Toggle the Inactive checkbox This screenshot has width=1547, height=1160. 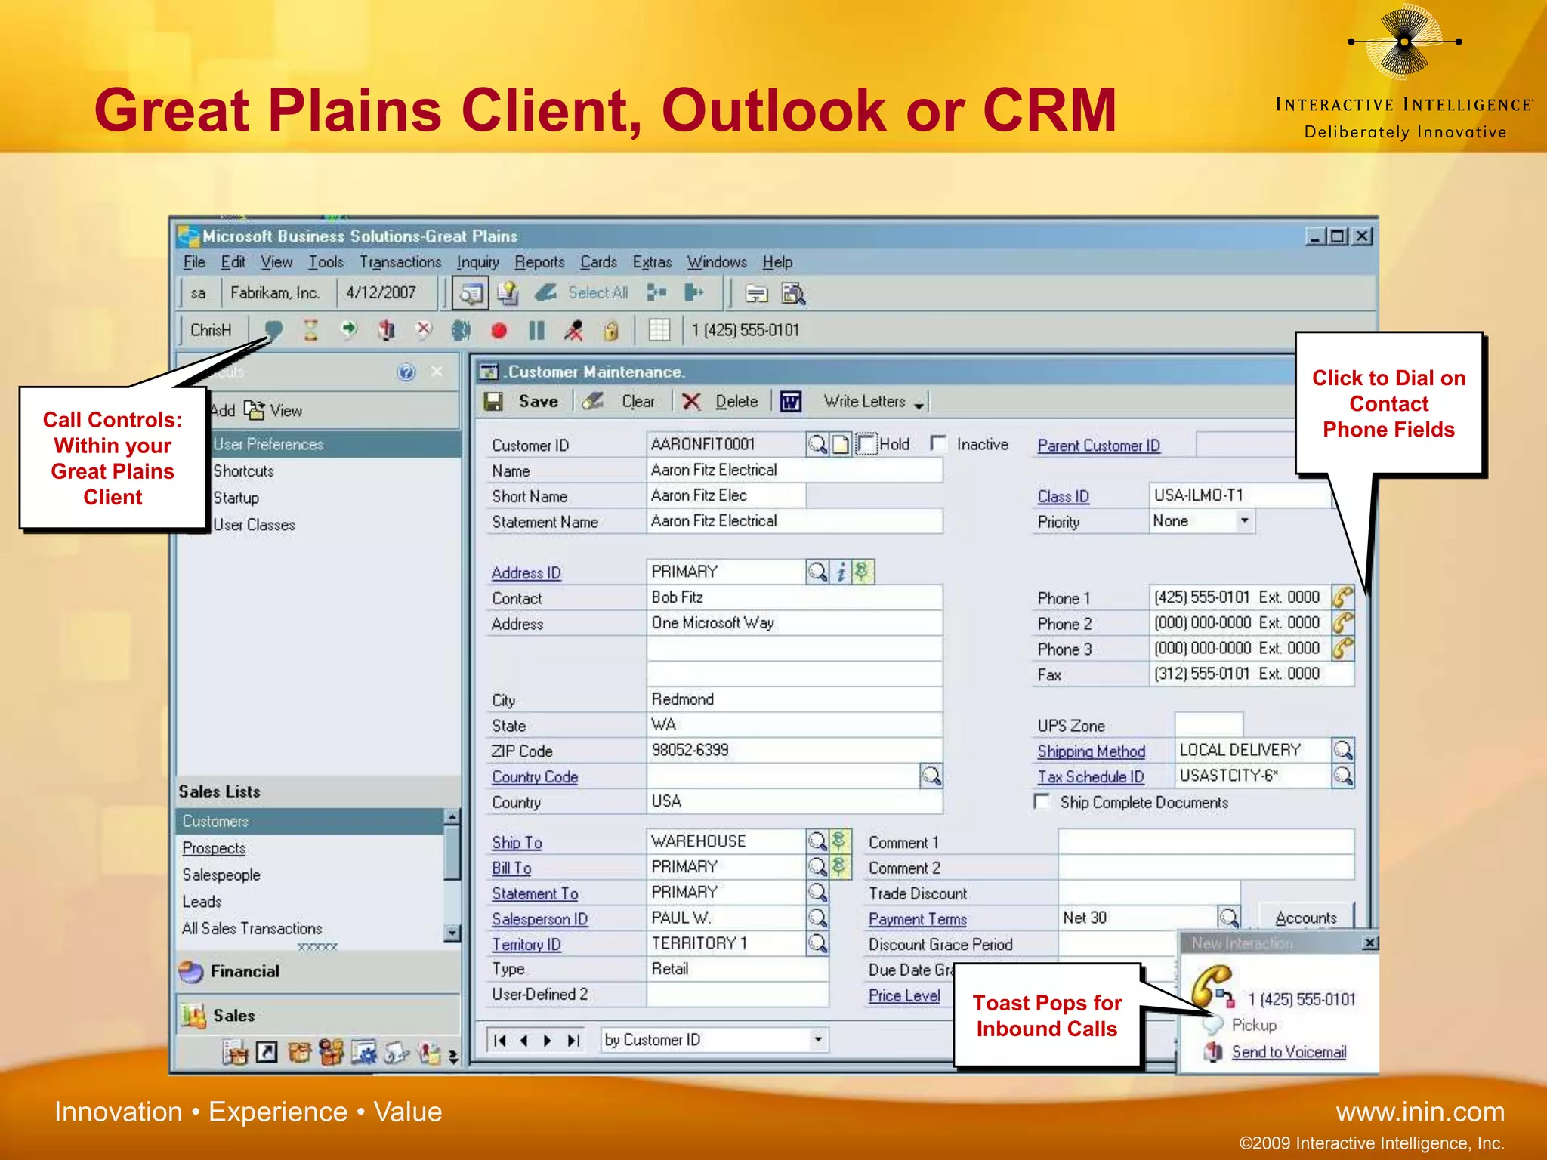938,443
